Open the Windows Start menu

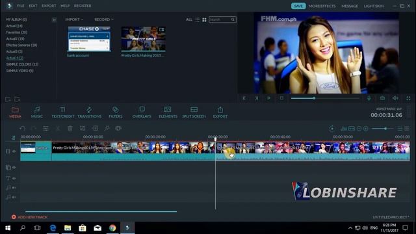(8, 228)
